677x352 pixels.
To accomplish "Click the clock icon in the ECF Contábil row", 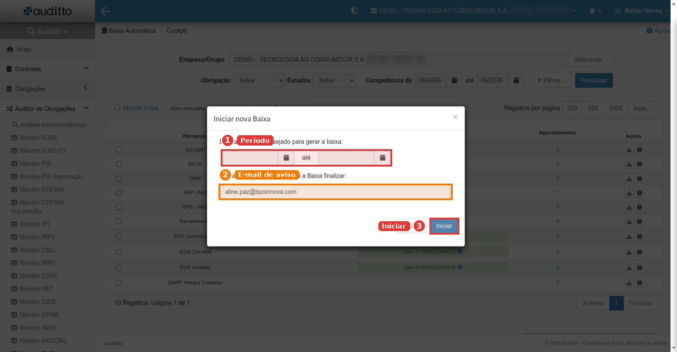I will (639, 267).
